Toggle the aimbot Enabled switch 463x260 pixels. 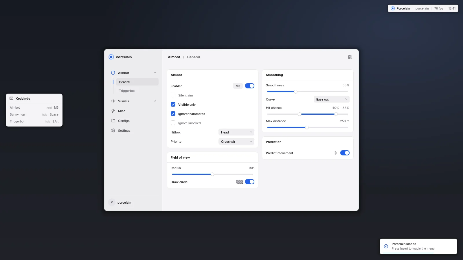pyautogui.click(x=250, y=86)
